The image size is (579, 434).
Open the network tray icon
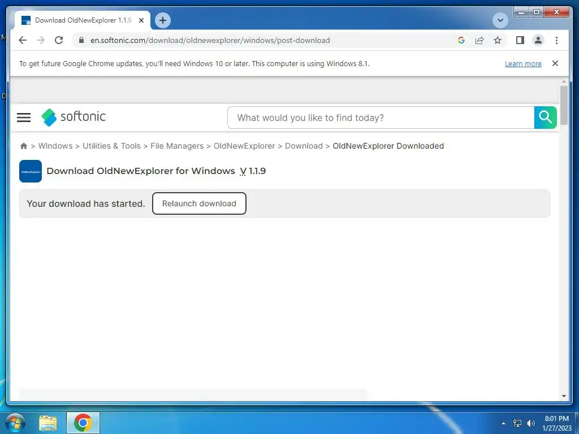pyautogui.click(x=517, y=423)
